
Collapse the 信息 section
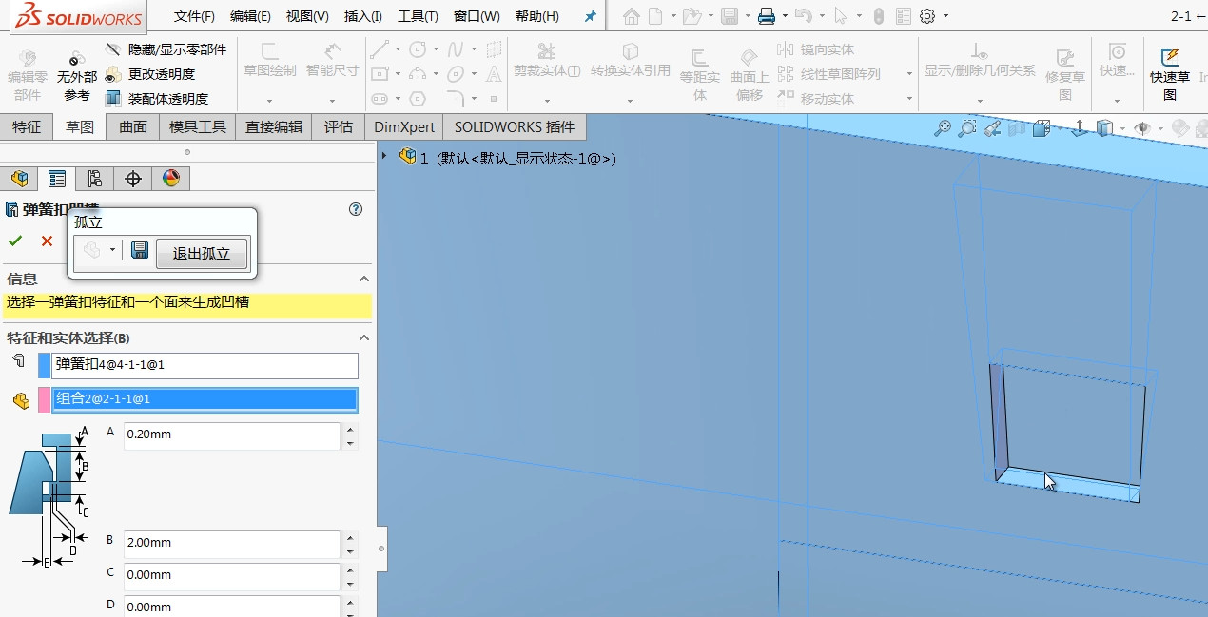tap(363, 280)
